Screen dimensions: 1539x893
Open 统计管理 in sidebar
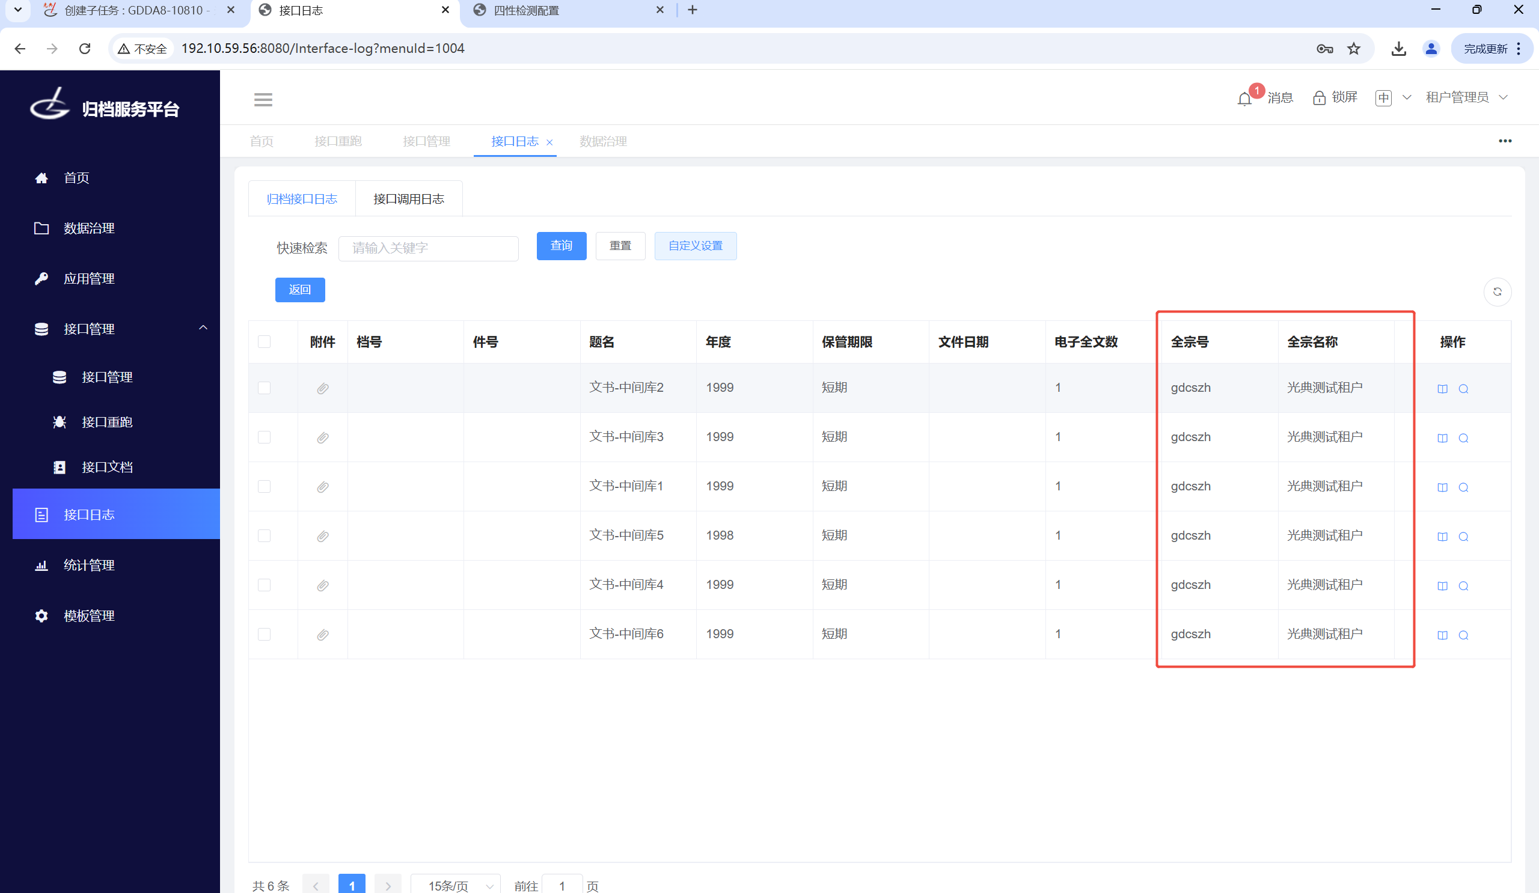89,565
